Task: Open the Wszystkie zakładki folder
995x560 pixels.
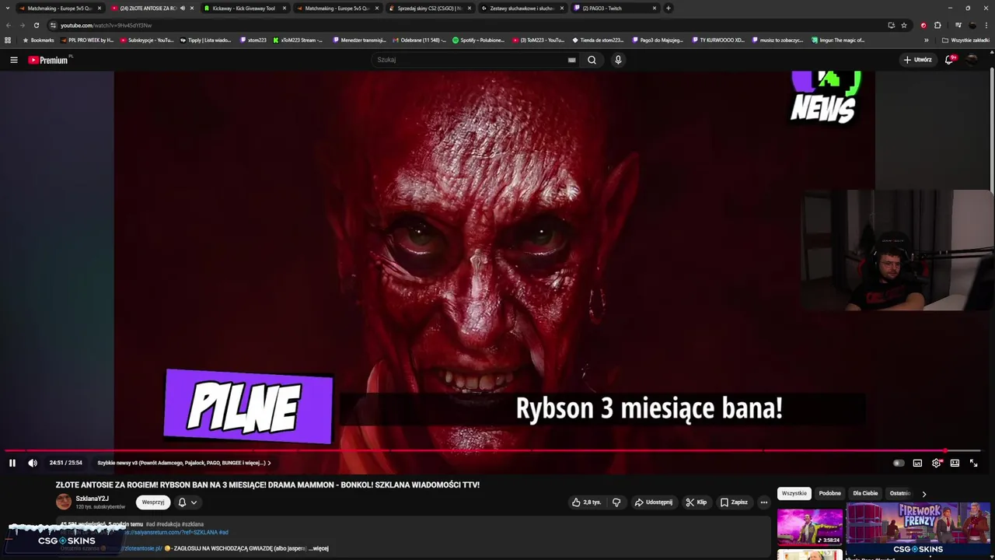Action: pos(966,40)
